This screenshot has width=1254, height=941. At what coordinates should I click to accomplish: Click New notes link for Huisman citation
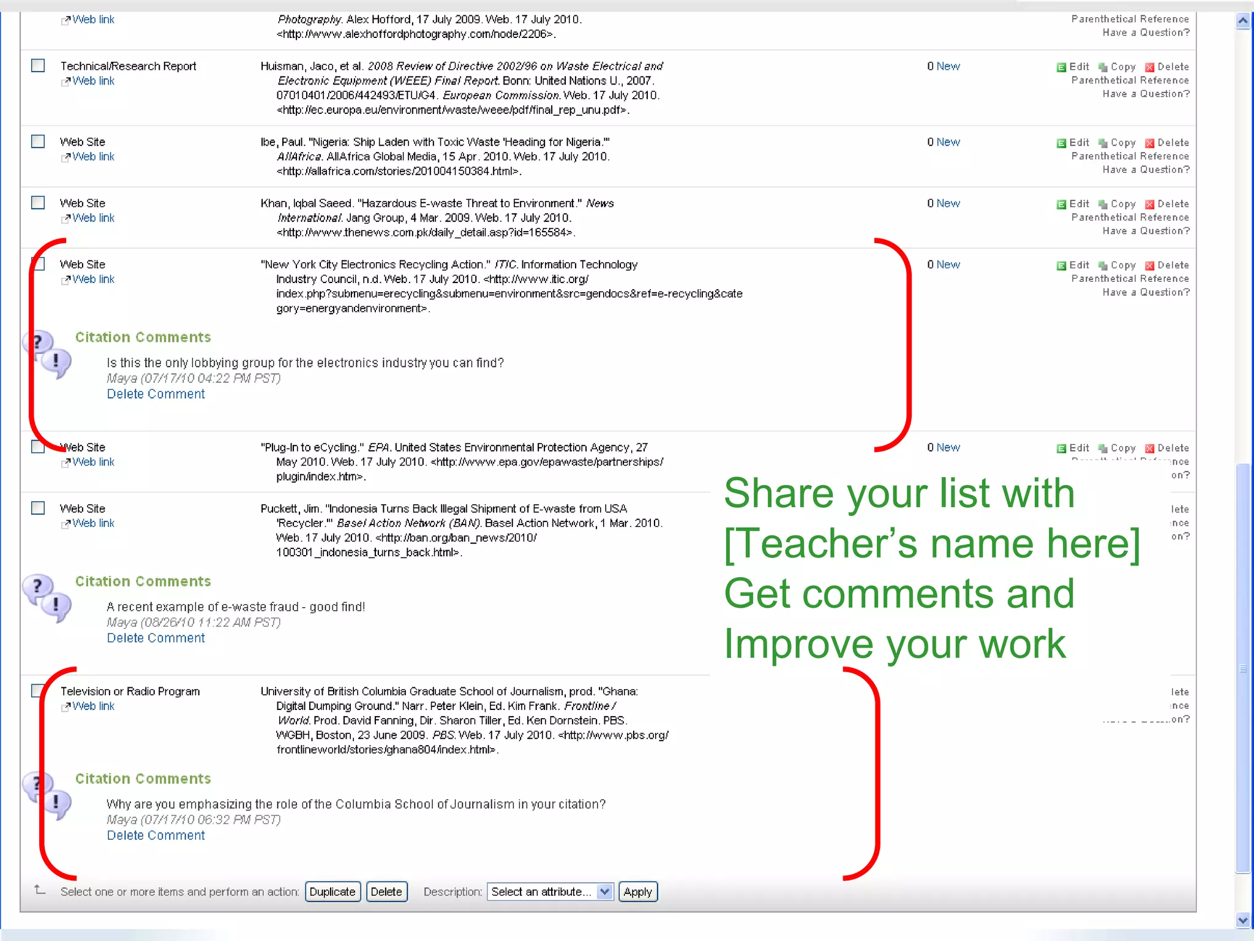[x=948, y=66]
